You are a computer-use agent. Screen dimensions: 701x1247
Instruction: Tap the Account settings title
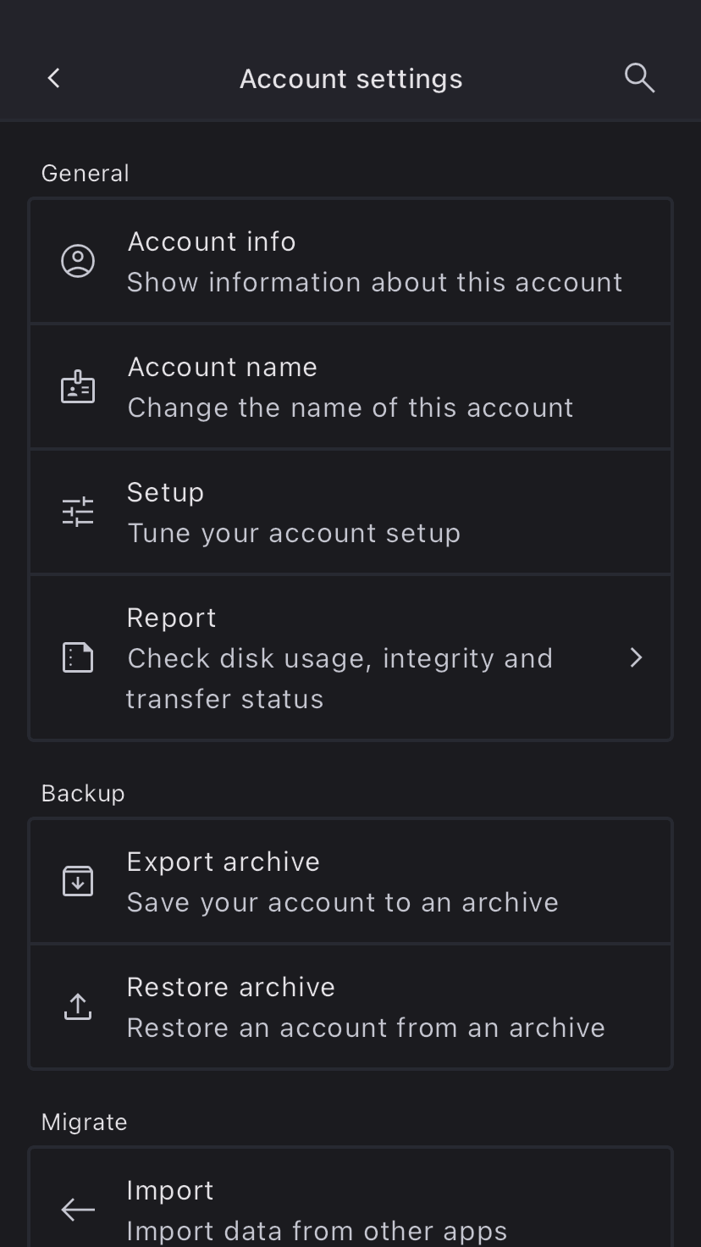click(x=350, y=79)
